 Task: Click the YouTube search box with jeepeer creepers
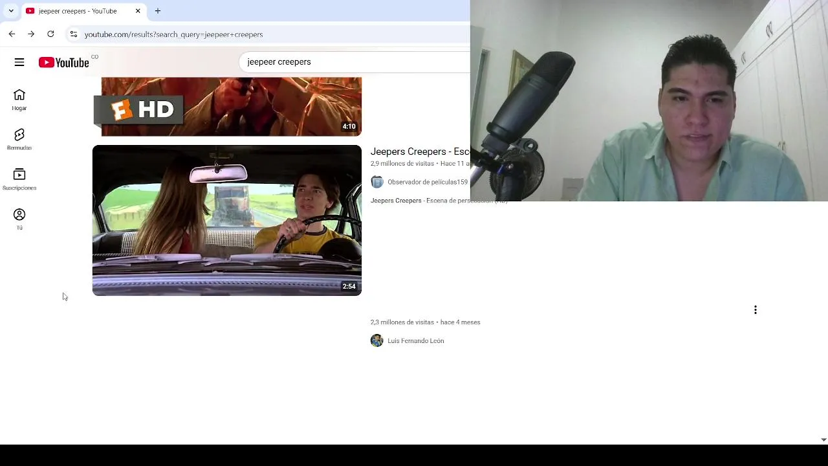354,62
